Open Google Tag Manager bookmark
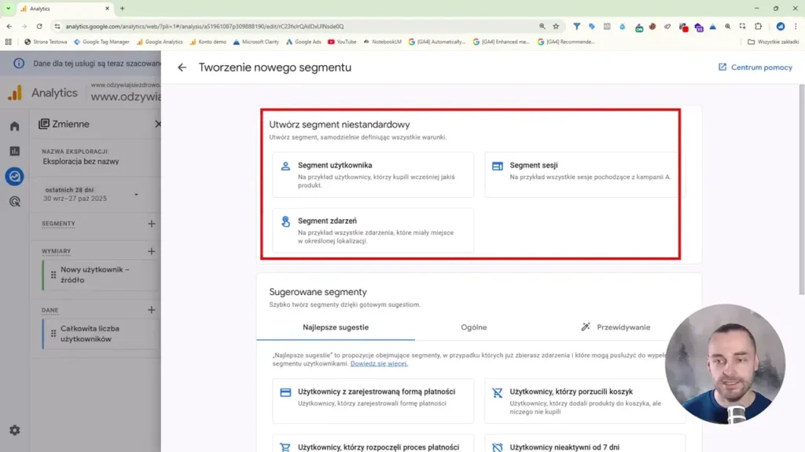Viewport: 805px width, 452px height. [101, 42]
